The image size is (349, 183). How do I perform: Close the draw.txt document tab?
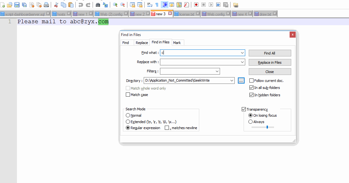click(275, 14)
